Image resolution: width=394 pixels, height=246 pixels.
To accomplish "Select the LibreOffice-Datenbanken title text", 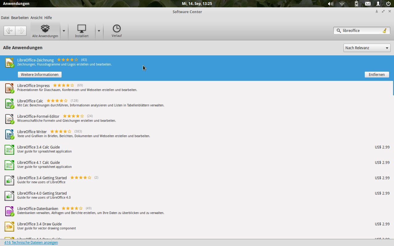I will tap(38, 208).
